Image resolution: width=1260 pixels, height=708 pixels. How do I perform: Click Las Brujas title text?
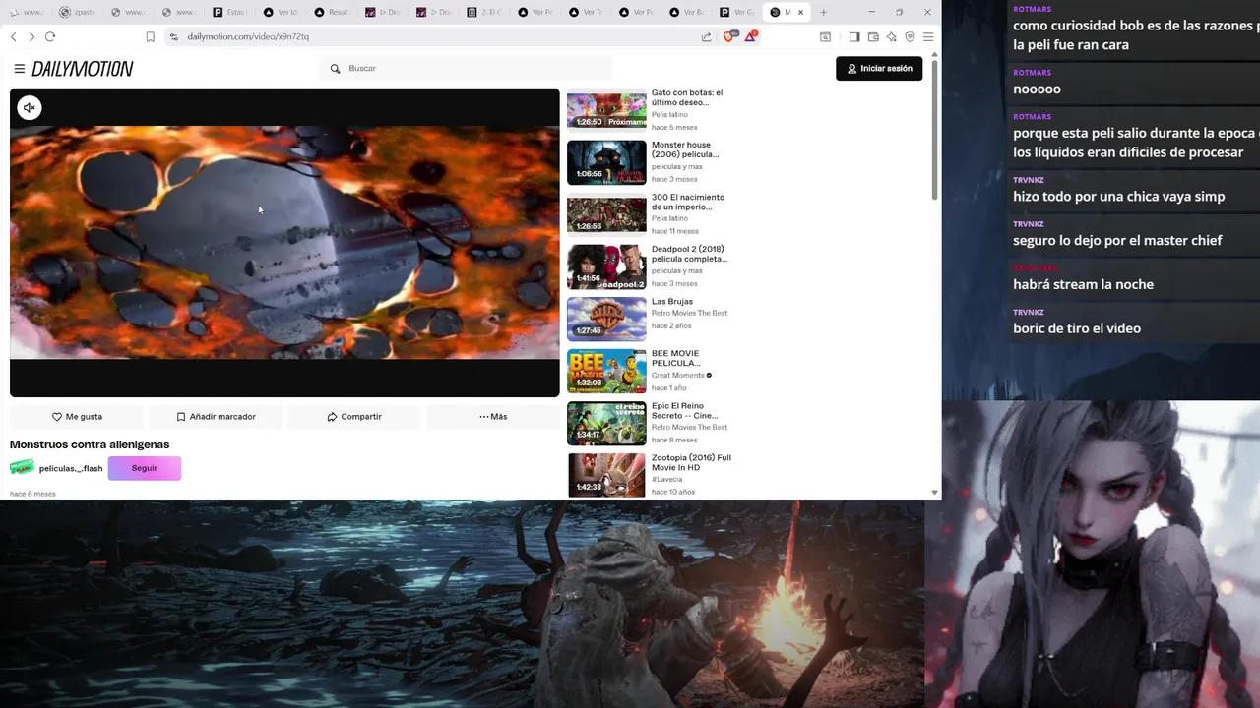672,302
